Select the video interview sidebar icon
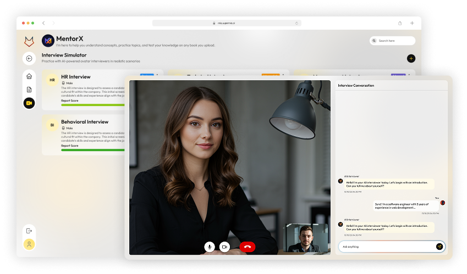467x274 pixels. [x=29, y=103]
